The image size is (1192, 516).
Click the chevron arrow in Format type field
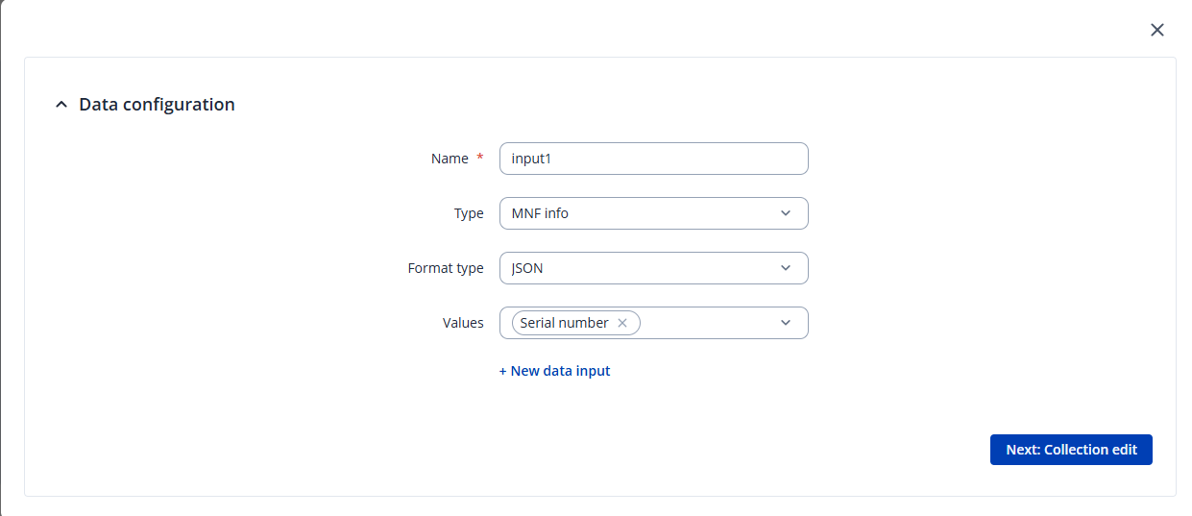tap(786, 268)
